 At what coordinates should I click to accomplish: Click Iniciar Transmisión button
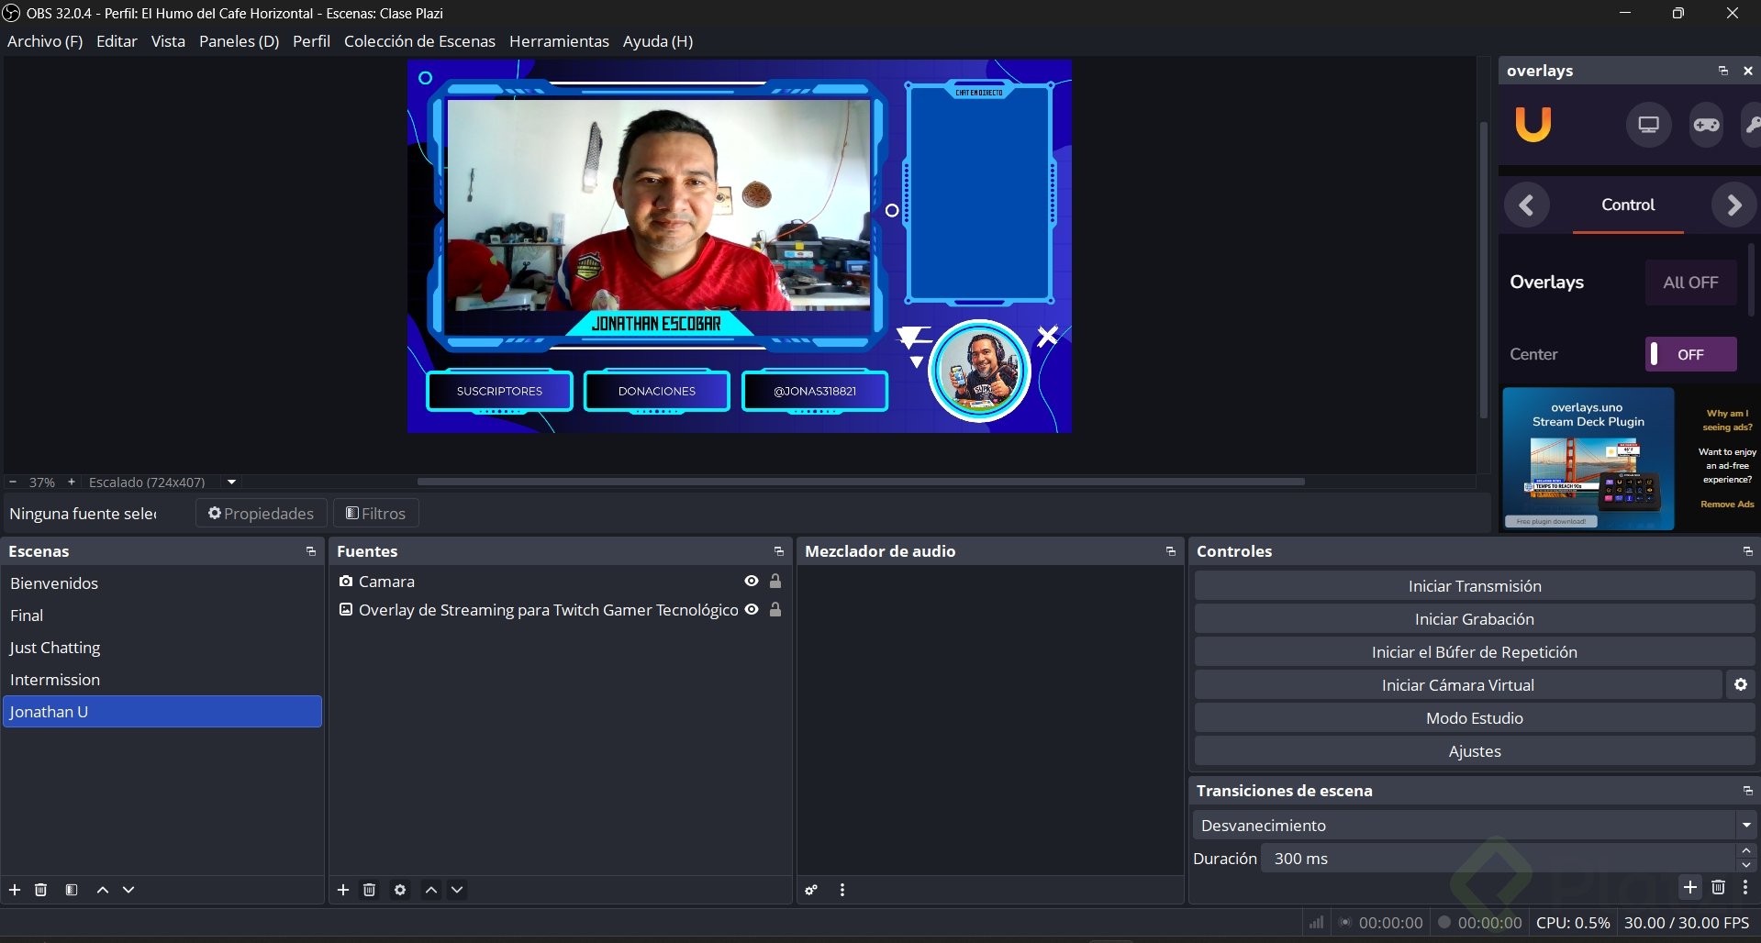point(1475,586)
